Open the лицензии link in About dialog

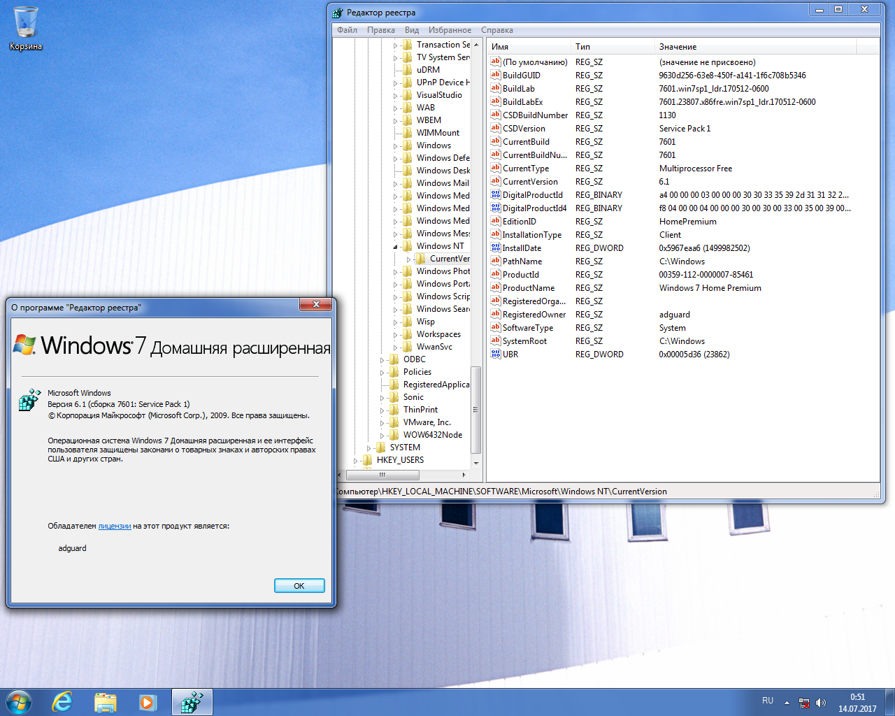tap(115, 526)
